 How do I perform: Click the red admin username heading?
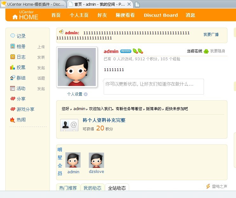(x=111, y=51)
